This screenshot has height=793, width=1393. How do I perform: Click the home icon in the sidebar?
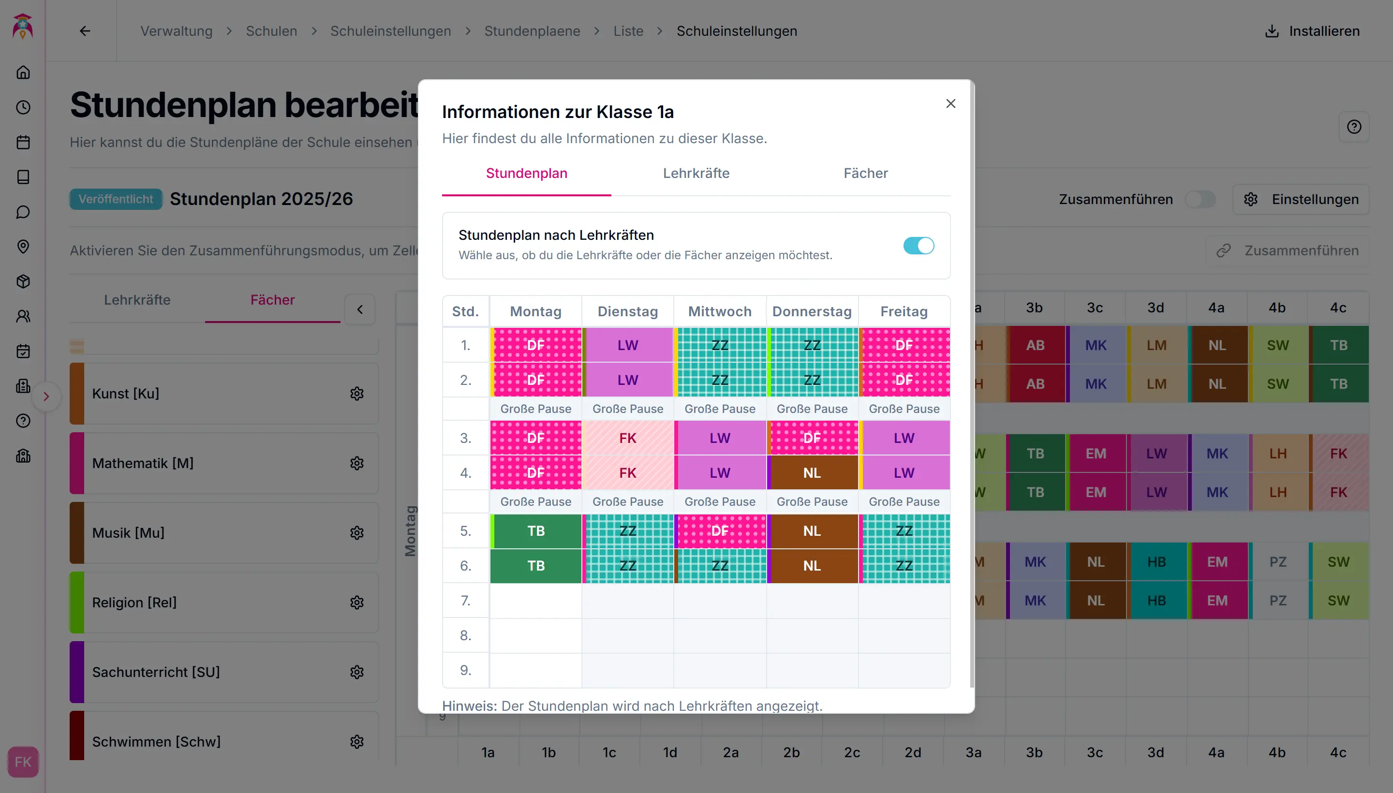23,73
